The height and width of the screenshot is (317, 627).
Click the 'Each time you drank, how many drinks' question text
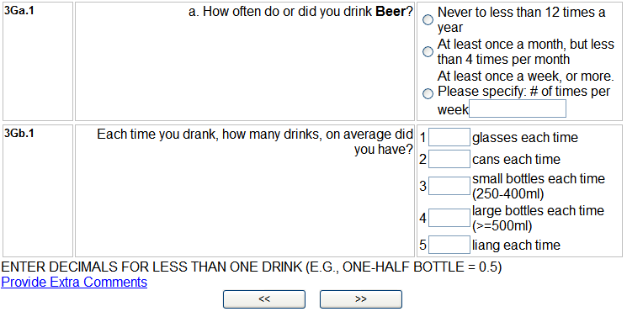tap(255, 141)
